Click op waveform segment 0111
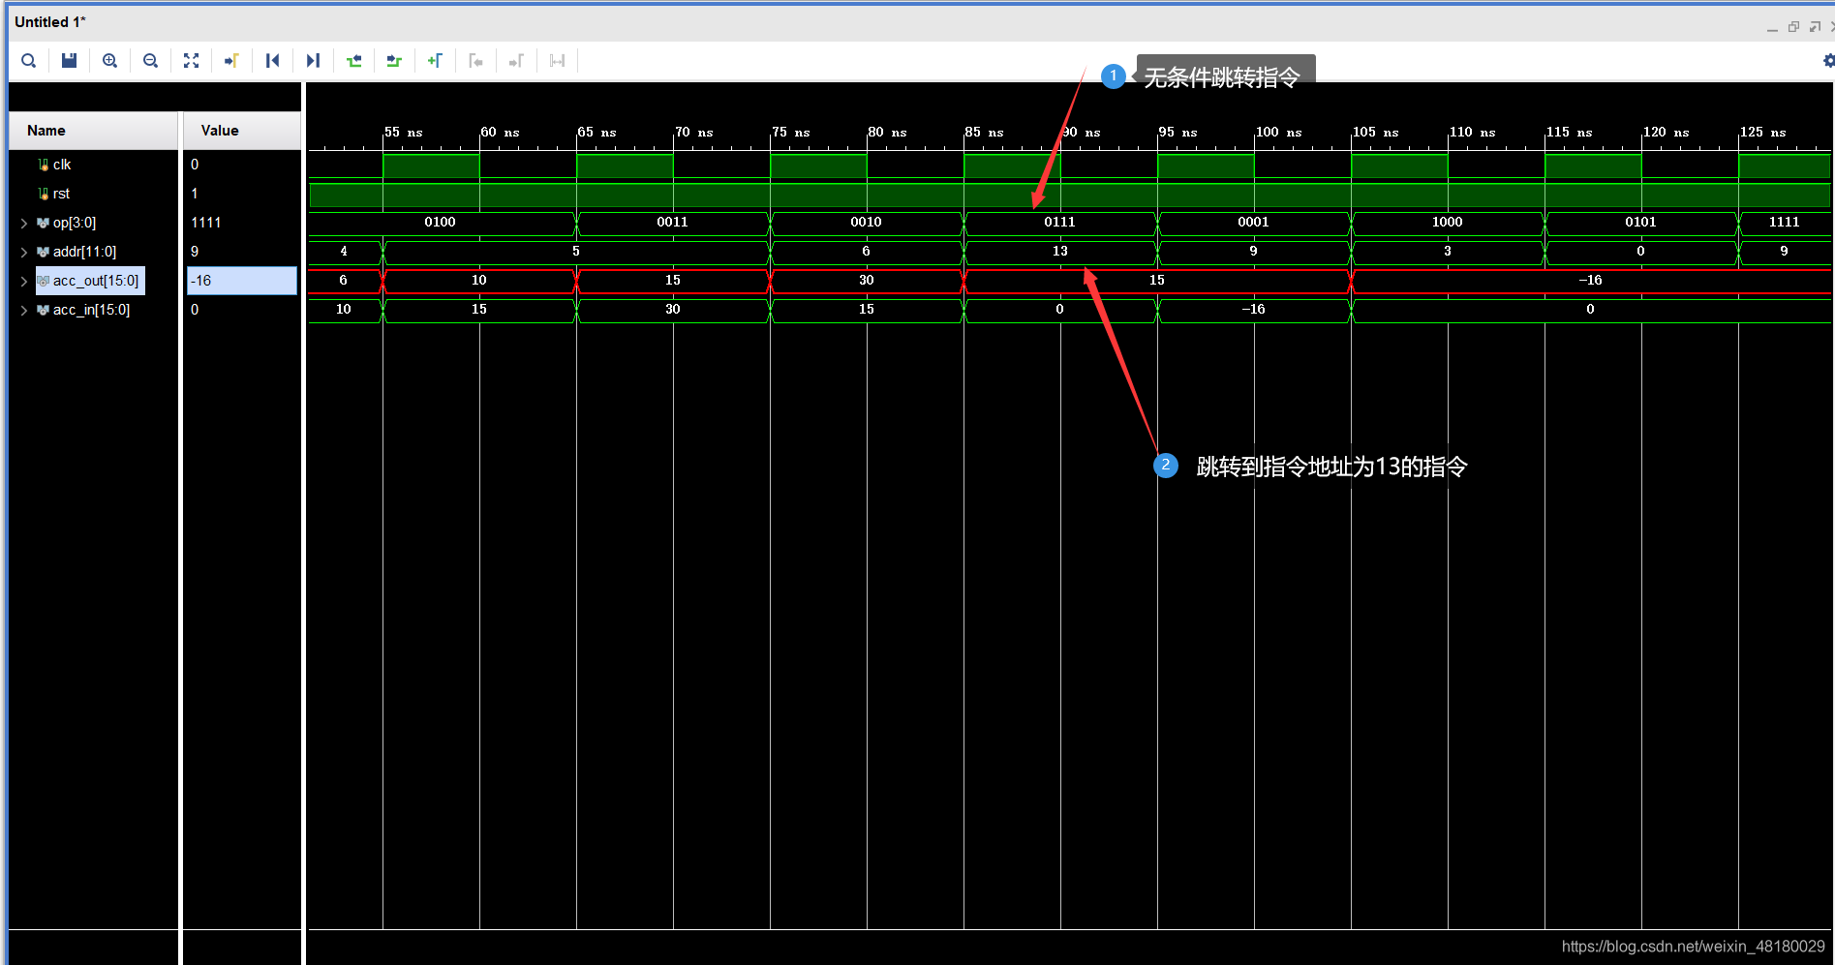Image resolution: width=1835 pixels, height=965 pixels. pos(1060,223)
